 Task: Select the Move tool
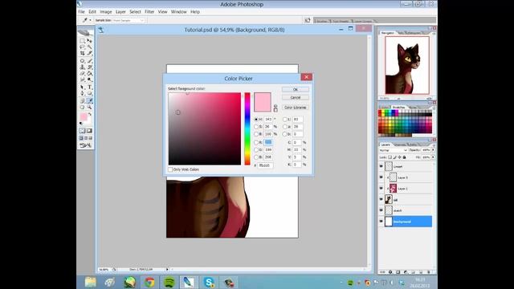[89, 41]
